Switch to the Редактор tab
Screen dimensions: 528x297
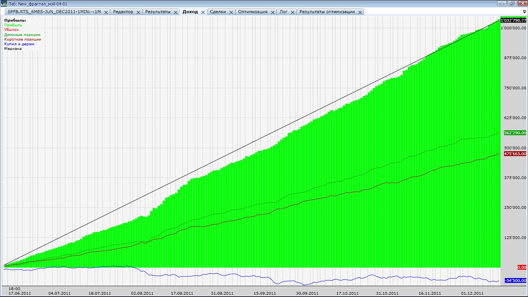pyautogui.click(x=123, y=12)
